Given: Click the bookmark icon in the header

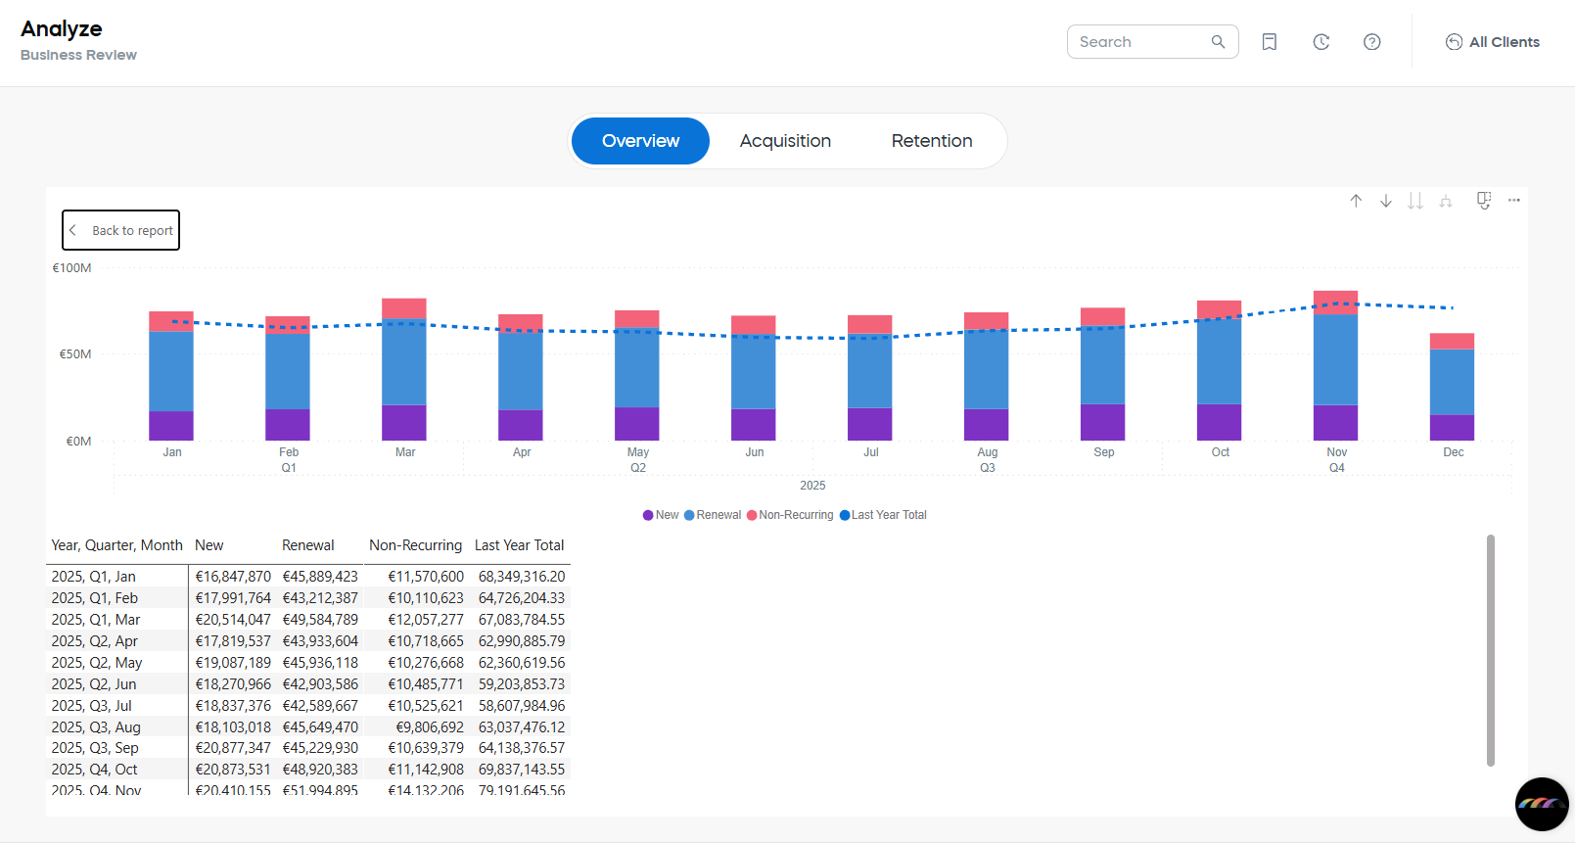Looking at the screenshot, I should (x=1270, y=42).
